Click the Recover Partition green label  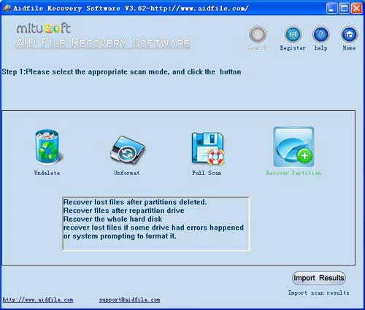point(293,173)
